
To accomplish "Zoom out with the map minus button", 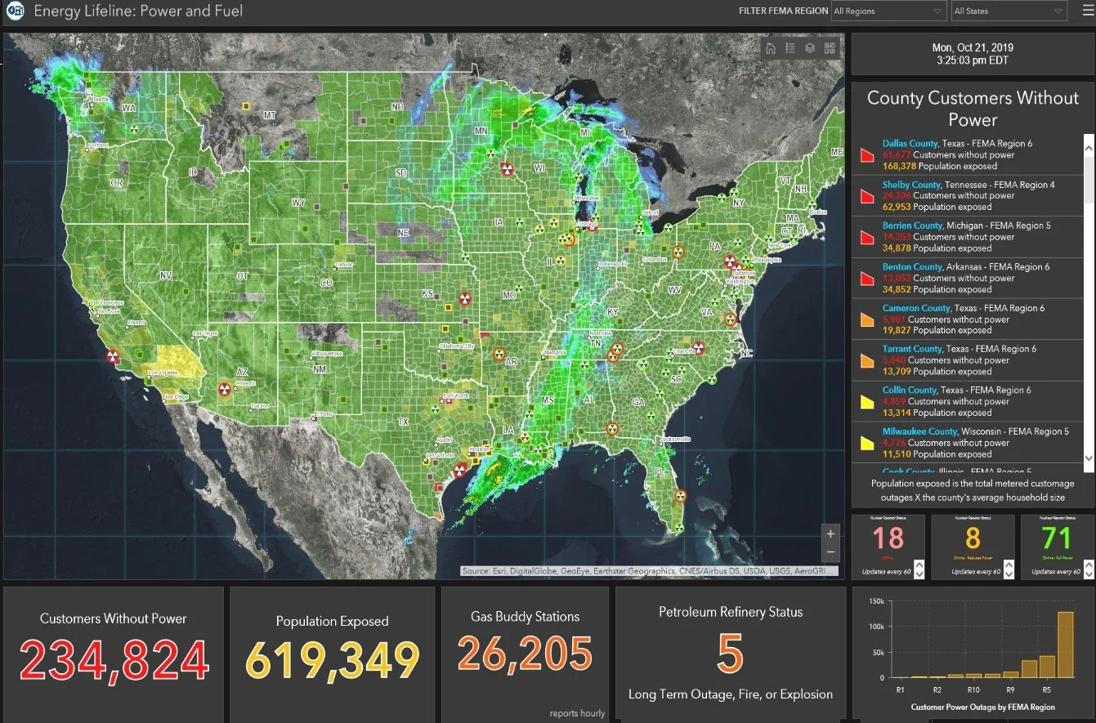I will (x=830, y=551).
